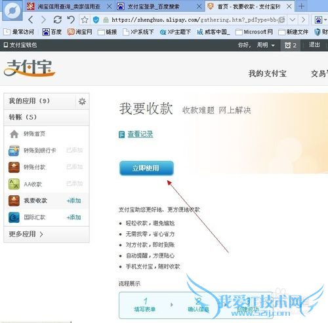Screen dimensions: 328x323
Task: Click the AA收款 app icon
Action: pyautogui.click(x=14, y=184)
